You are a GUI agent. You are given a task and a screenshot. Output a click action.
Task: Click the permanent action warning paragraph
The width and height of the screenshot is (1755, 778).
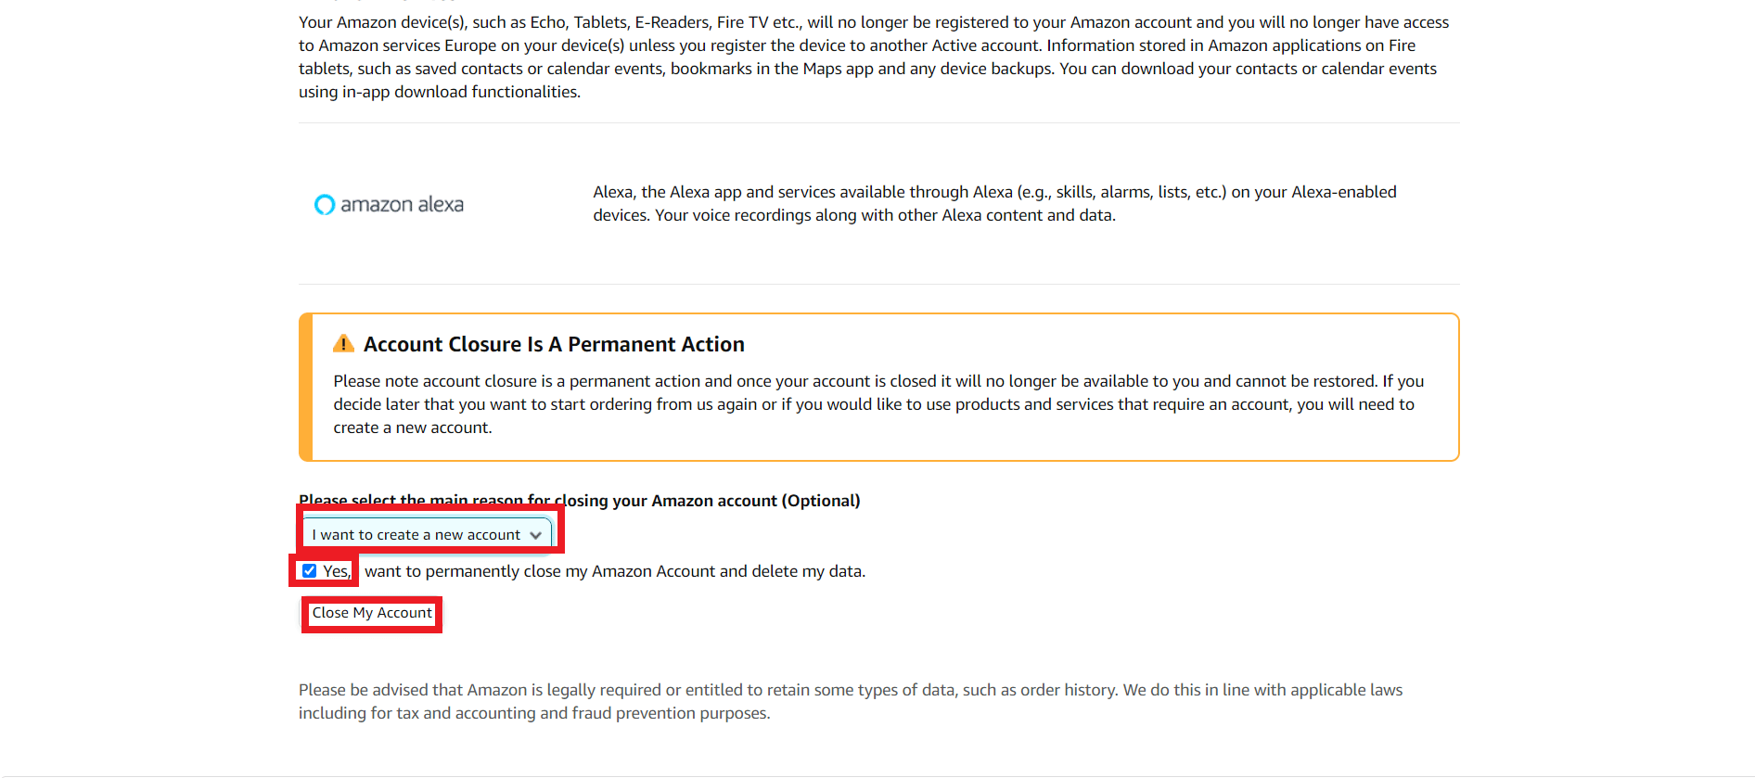[x=877, y=403]
